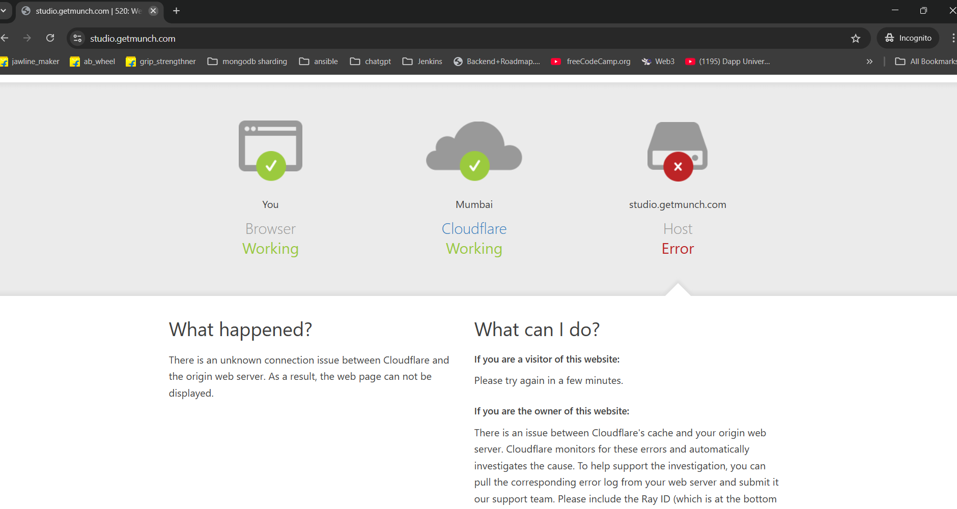Image resolution: width=957 pixels, height=509 pixels.
Task: Click the Cloudflare cloud status icon
Action: 474,151
